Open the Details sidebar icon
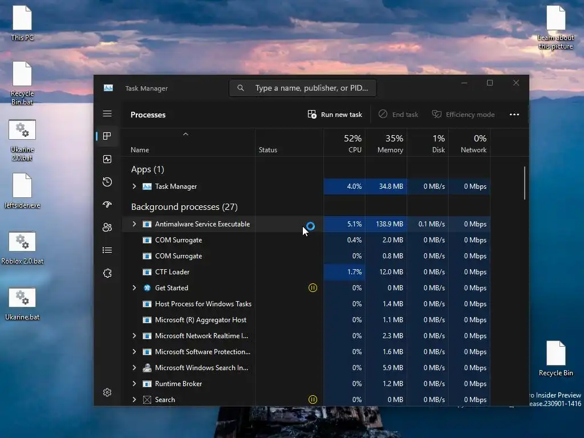This screenshot has height=438, width=584. (x=107, y=250)
